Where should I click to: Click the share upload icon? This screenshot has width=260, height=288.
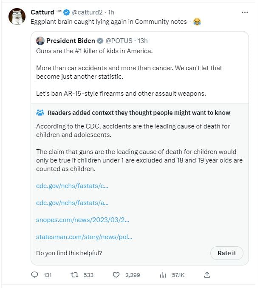207,275
